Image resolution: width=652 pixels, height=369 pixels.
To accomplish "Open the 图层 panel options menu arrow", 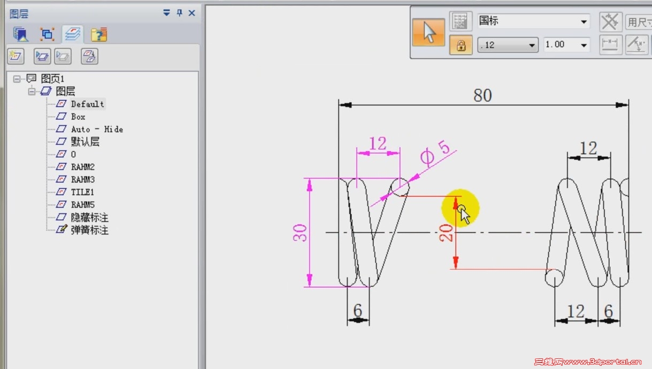I will (166, 13).
